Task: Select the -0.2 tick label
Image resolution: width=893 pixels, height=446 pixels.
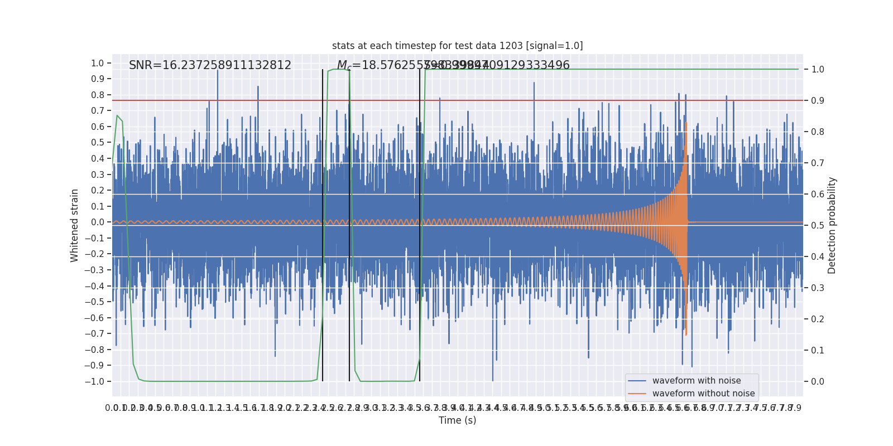Action: point(94,254)
